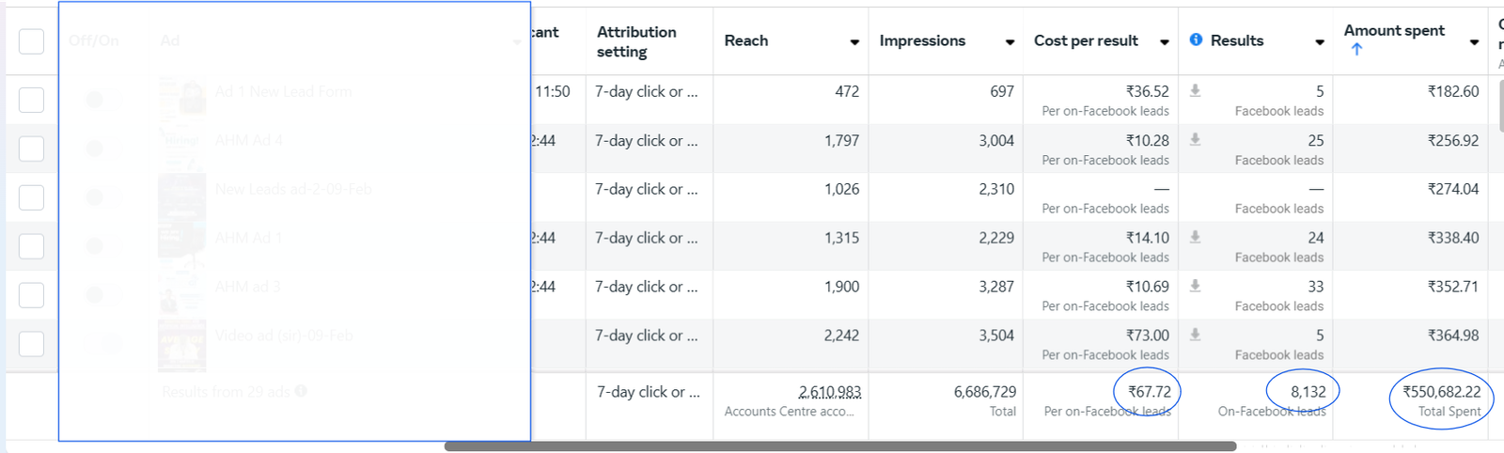This screenshot has height=453, width=1504.
Task: Open the Results column dropdown arrow
Action: click(x=1320, y=42)
